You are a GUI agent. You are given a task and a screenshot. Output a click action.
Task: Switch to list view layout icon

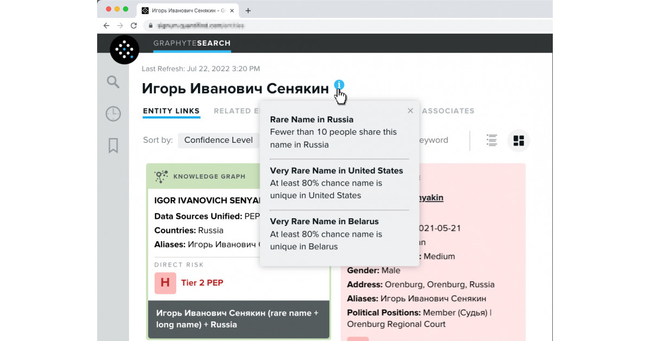pos(492,140)
